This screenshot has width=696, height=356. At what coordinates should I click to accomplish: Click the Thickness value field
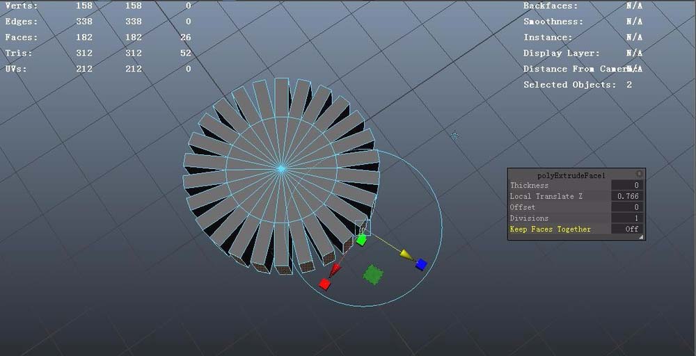click(627, 186)
